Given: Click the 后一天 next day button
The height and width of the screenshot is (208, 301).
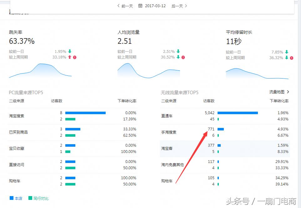Looking at the screenshot, I should click(x=178, y=6).
